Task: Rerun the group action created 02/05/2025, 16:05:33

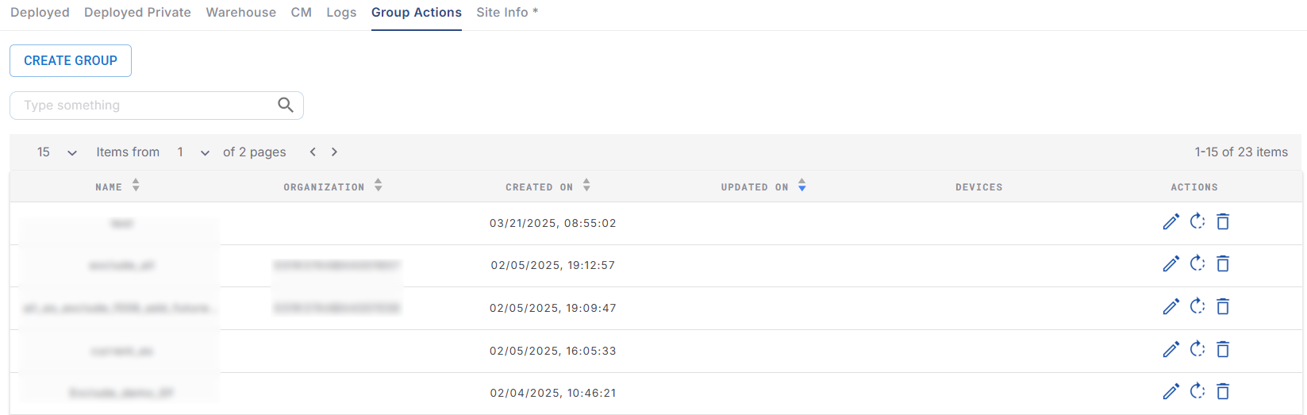Action: 1197,349
